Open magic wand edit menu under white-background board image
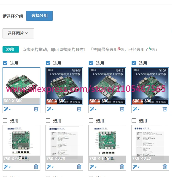Viewport: 172px width, 177px height. [x=7, y=109]
